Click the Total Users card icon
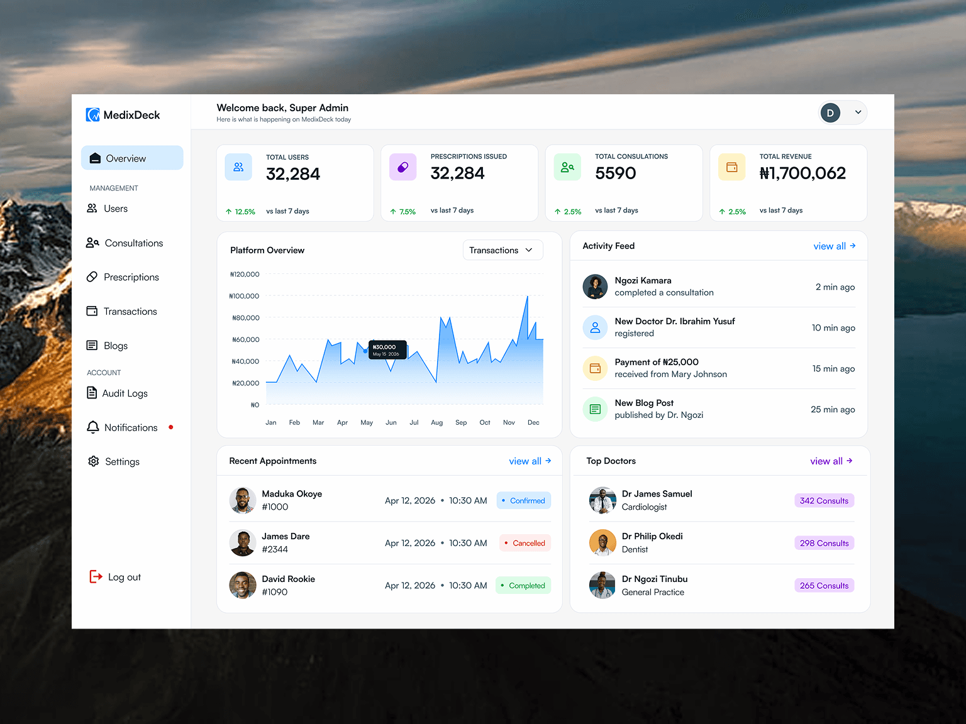966x724 pixels. [x=238, y=167]
